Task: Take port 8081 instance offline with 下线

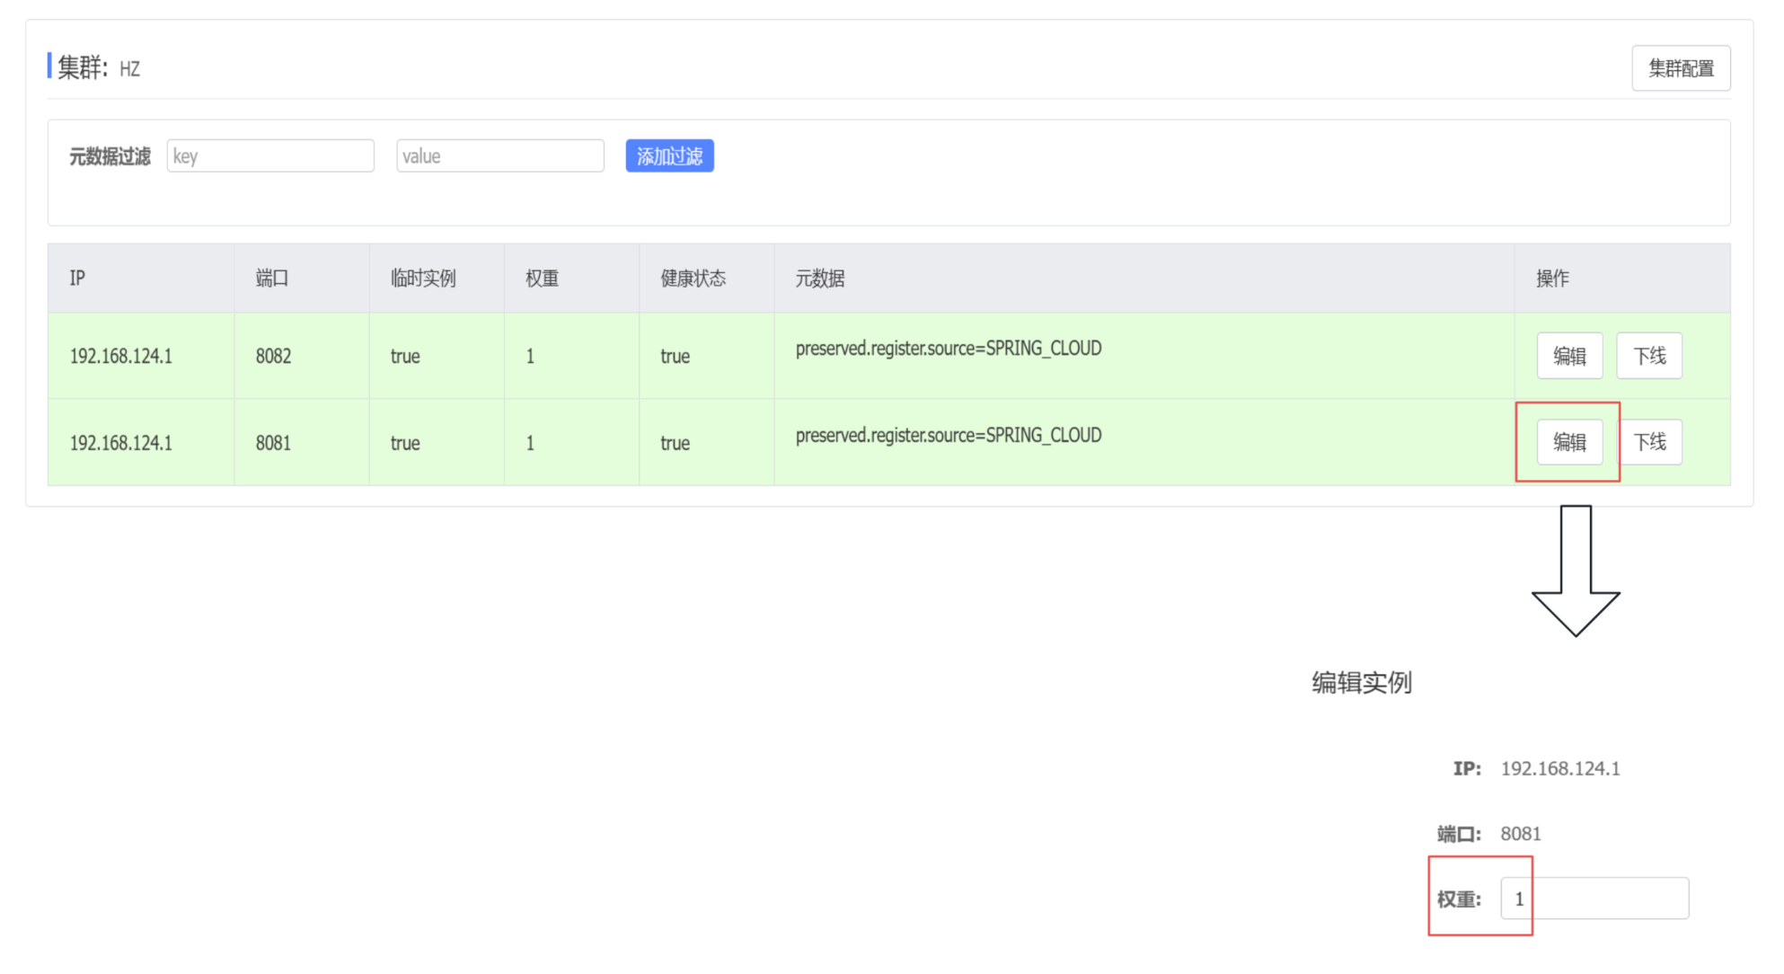Action: (1648, 442)
